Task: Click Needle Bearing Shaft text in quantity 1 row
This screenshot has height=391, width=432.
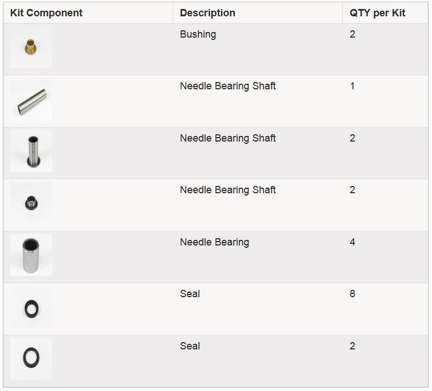Action: coord(228,86)
